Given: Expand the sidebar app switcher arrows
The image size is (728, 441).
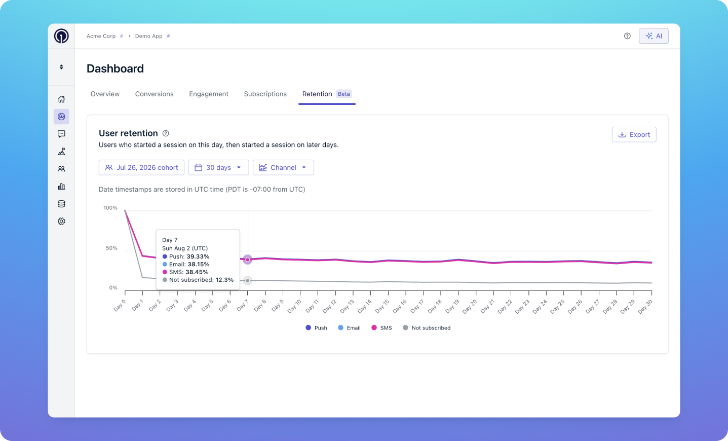Looking at the screenshot, I should (x=61, y=67).
